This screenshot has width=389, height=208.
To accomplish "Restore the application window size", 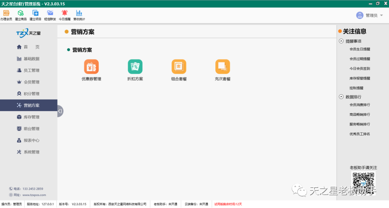I will click(378, 4).
